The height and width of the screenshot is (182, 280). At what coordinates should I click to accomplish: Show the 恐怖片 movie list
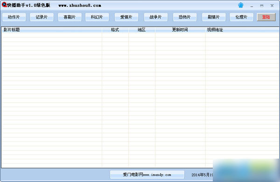click(185, 17)
